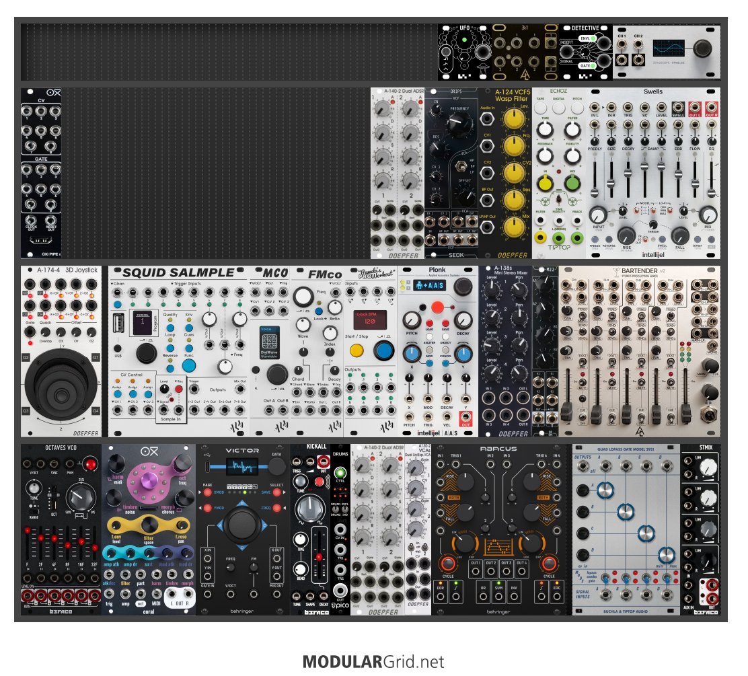This screenshot has width=748, height=676.
Task: Click the OXI logo on OXI Pipe
Action: pos(53,93)
